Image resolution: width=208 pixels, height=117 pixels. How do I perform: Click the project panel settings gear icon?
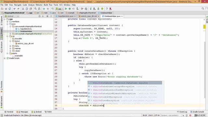pos(47,16)
